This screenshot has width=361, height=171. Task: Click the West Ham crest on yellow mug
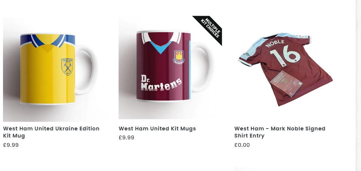pos(67,67)
